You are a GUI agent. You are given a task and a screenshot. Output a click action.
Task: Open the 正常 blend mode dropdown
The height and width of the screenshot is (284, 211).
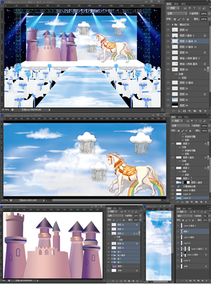click(x=177, y=14)
